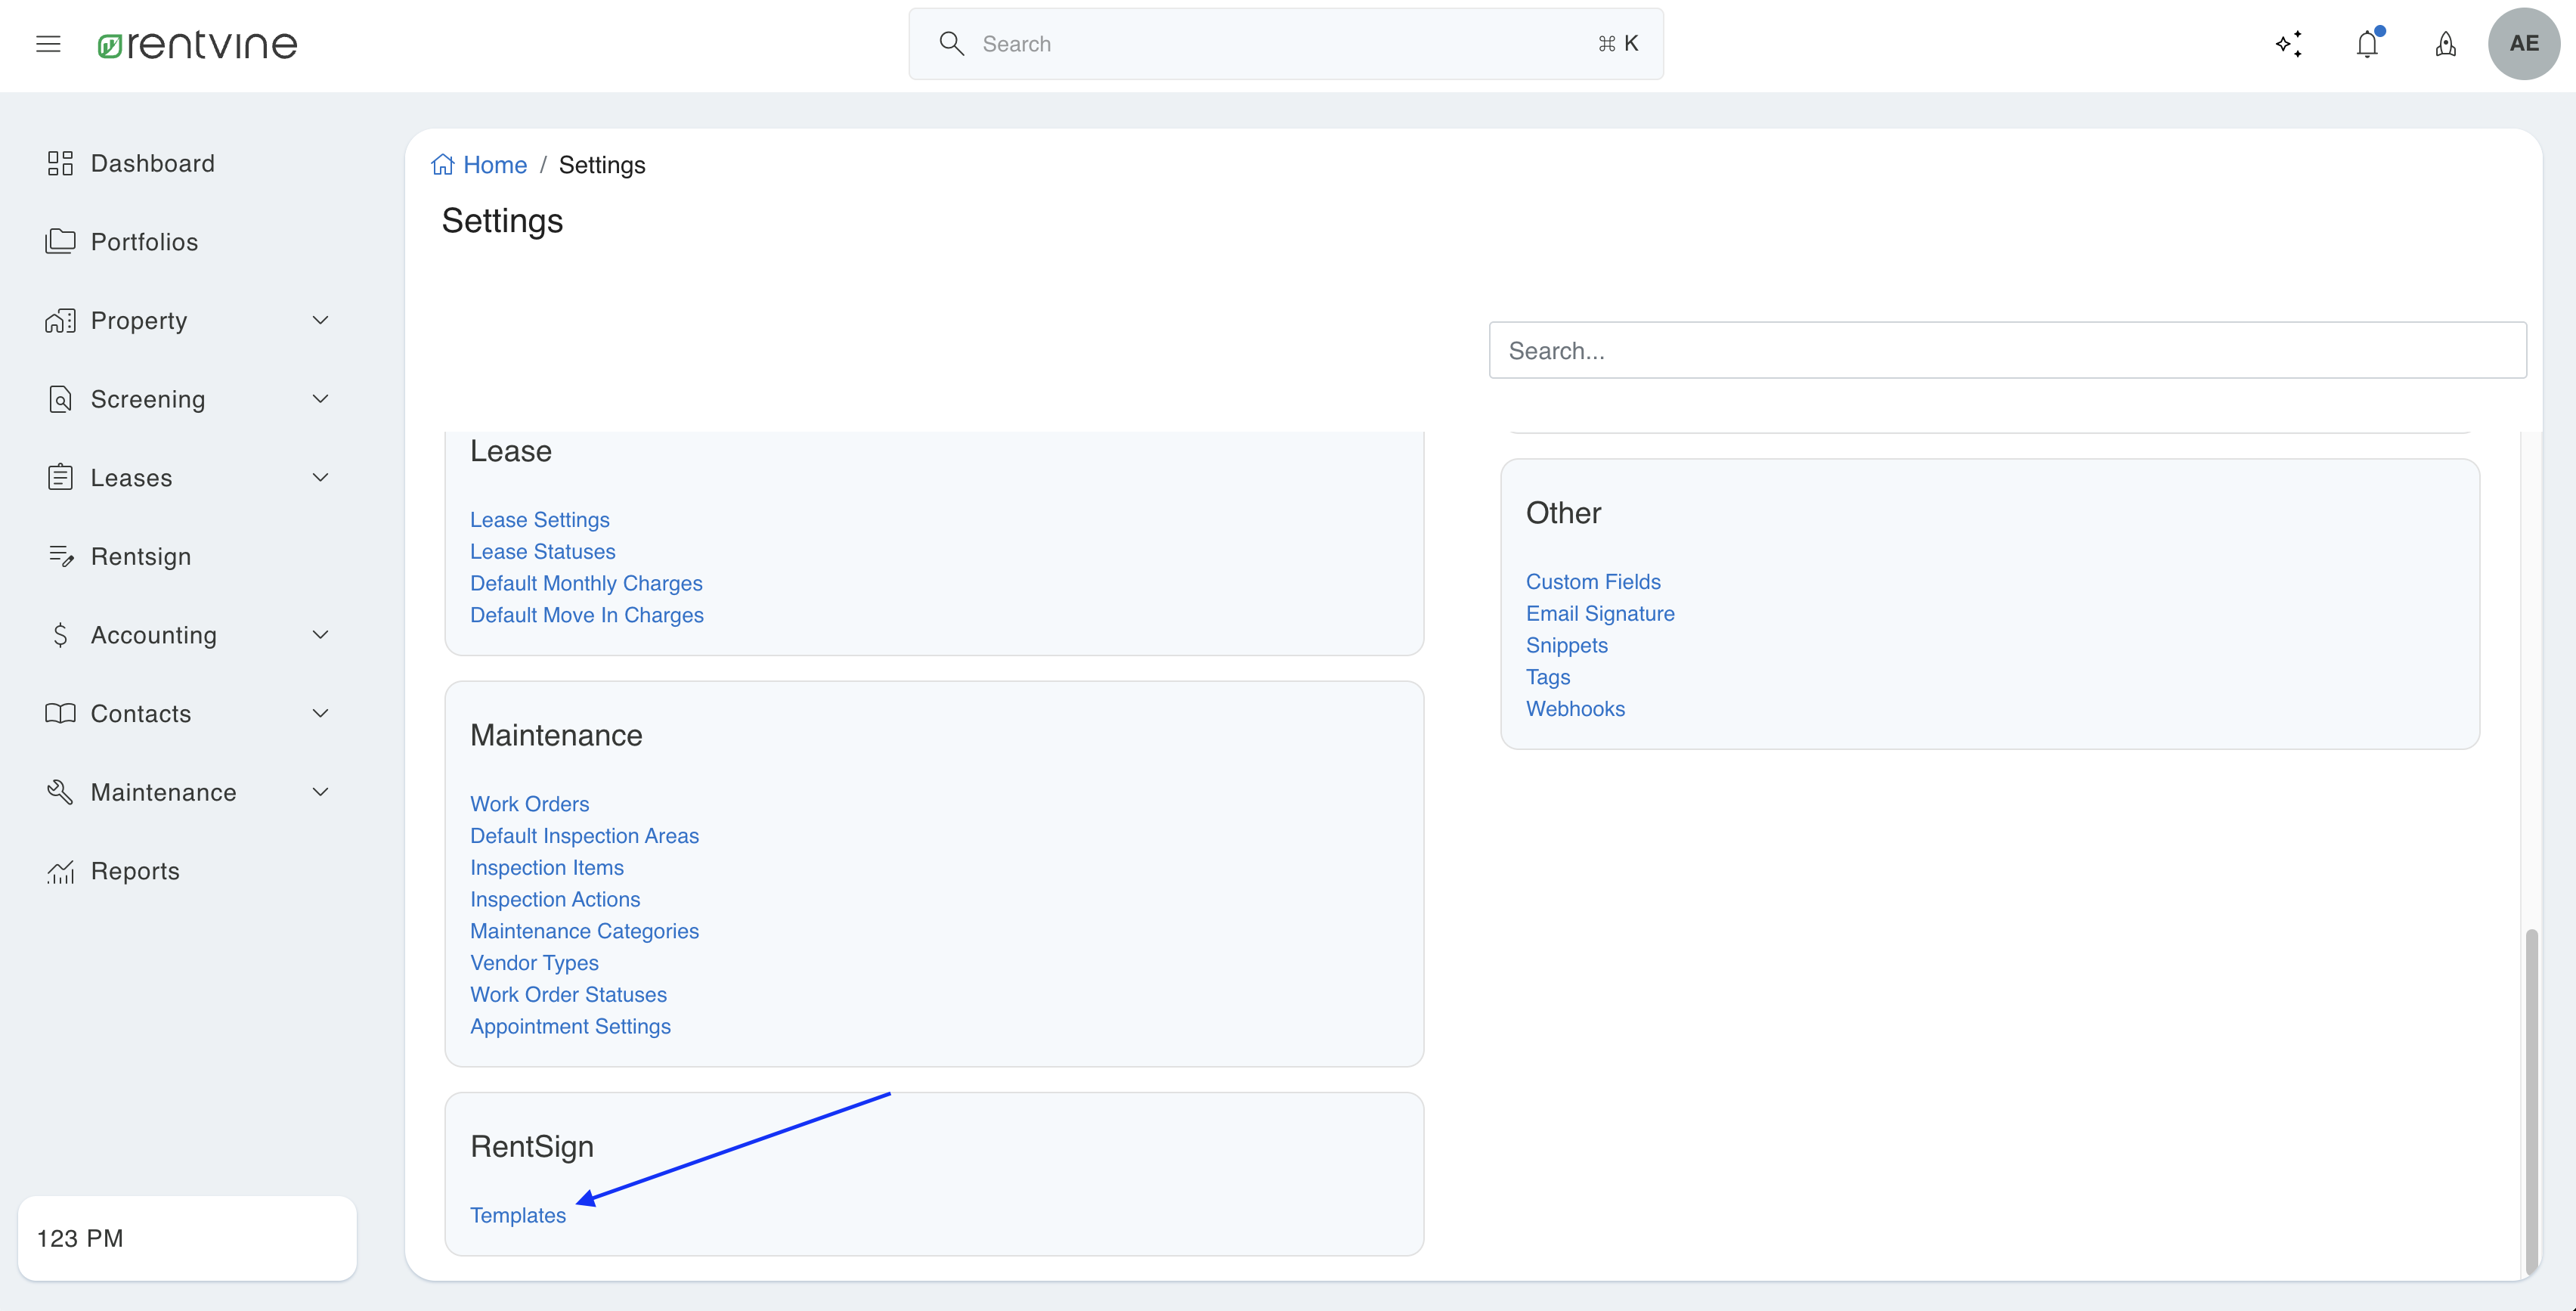Click the Dashboard grid icon

tap(60, 163)
